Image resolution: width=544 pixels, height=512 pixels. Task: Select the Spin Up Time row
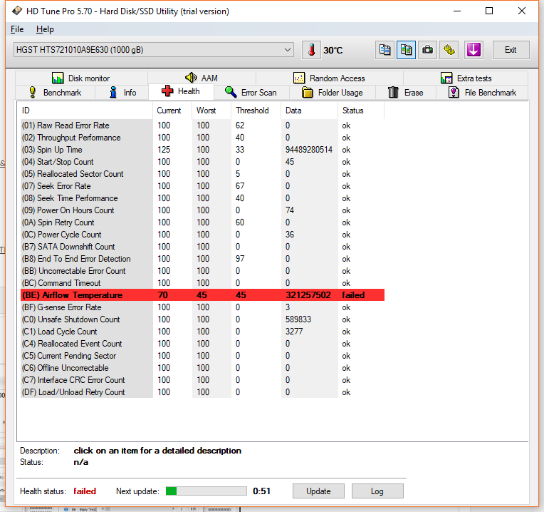point(202,150)
